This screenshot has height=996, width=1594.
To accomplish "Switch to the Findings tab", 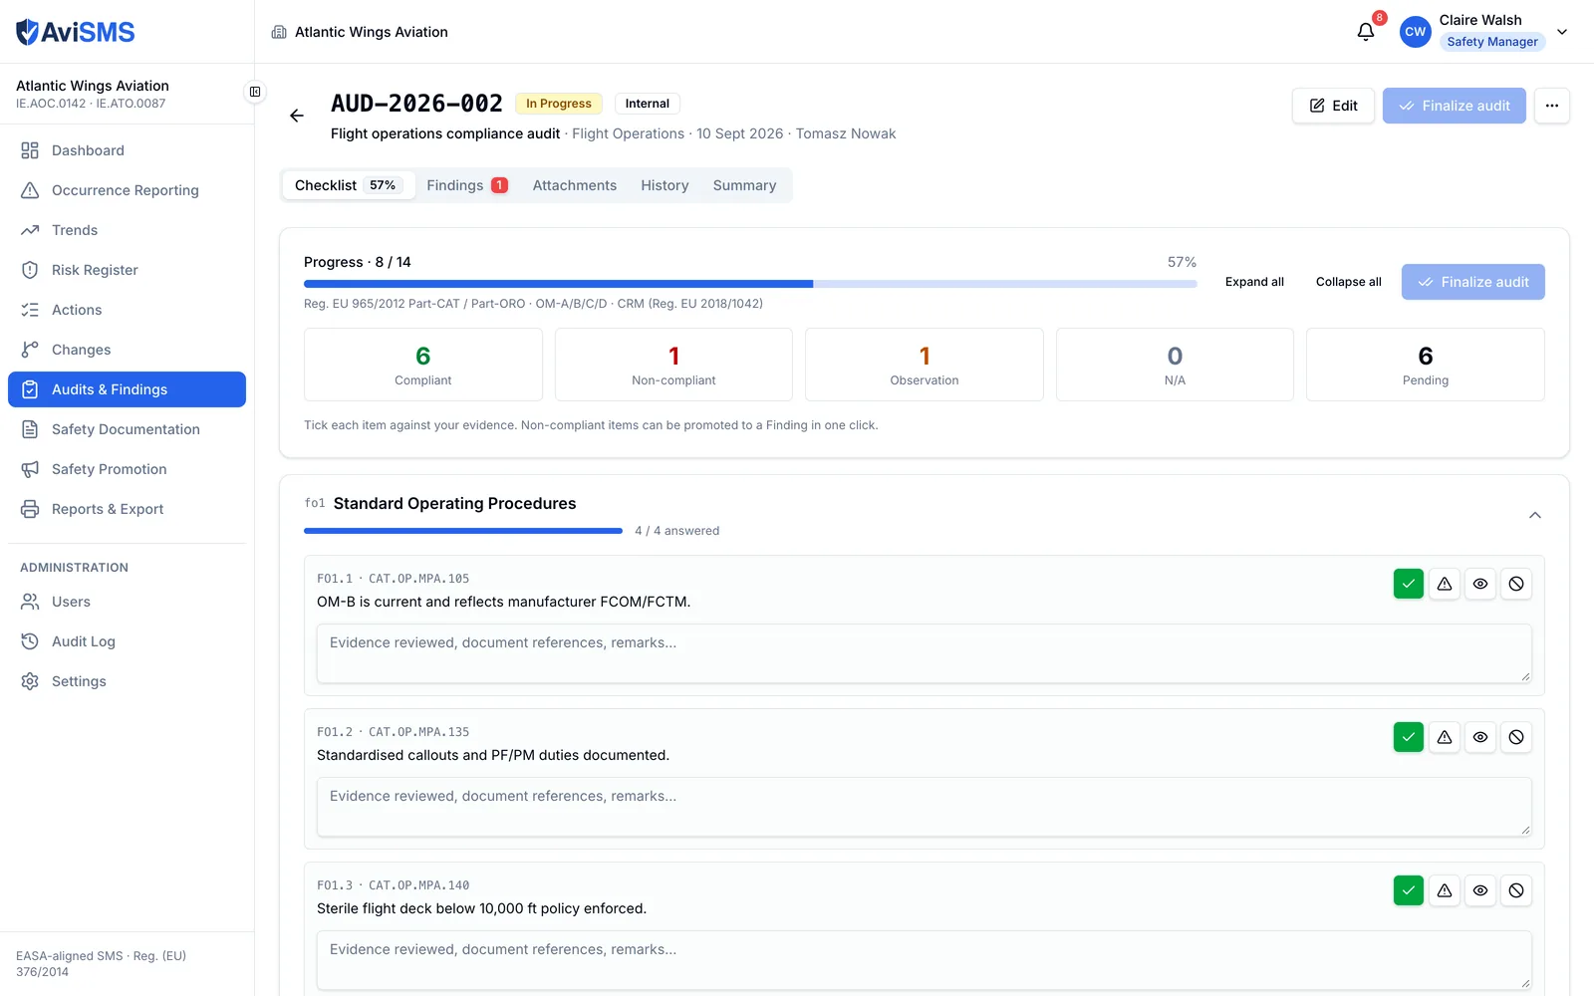I will pos(467,185).
